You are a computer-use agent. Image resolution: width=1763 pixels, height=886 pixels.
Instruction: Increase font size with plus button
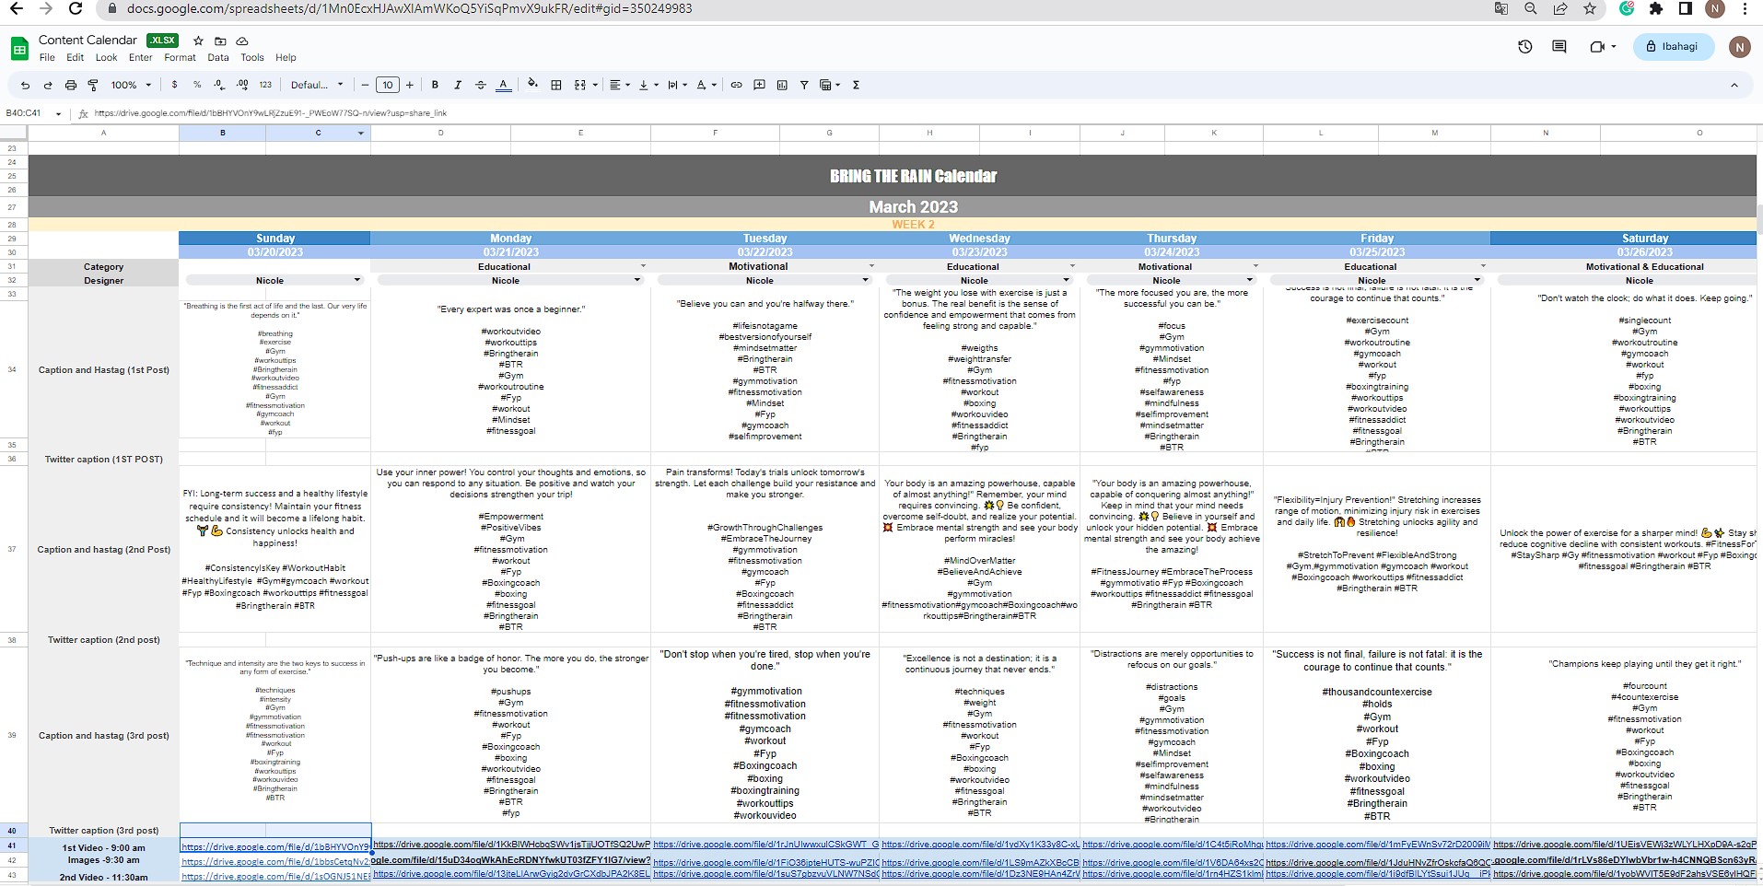pyautogui.click(x=410, y=85)
